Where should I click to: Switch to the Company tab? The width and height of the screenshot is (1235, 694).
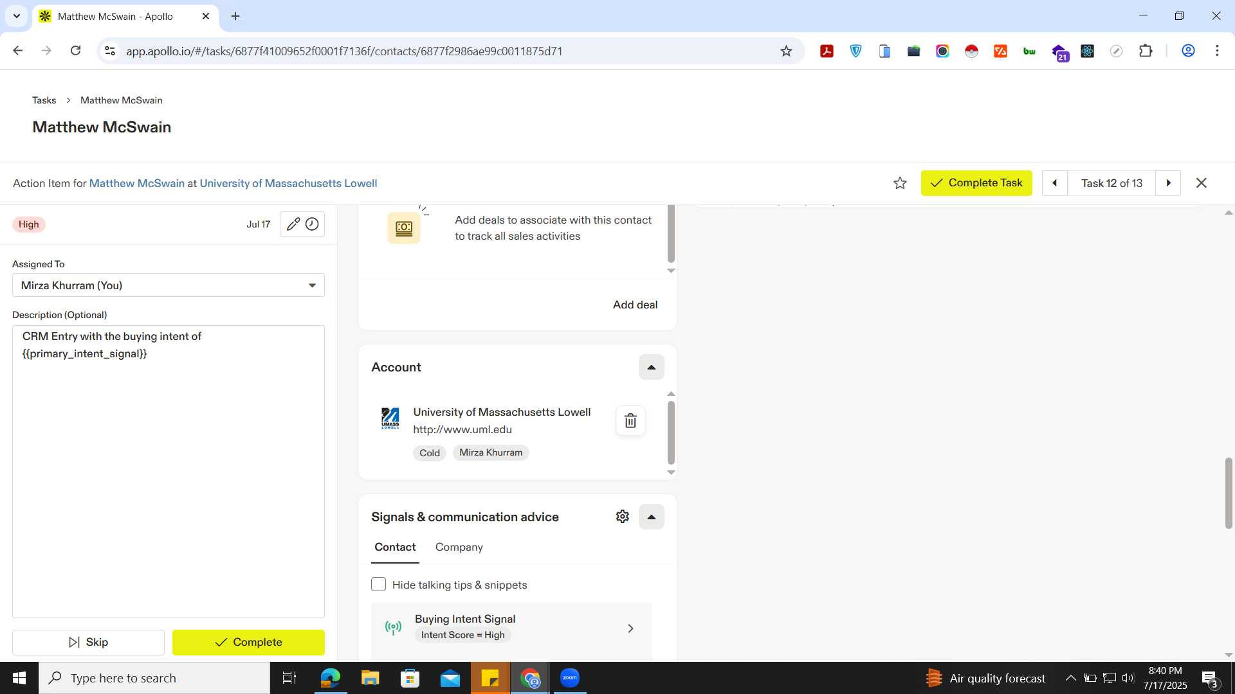tap(459, 547)
